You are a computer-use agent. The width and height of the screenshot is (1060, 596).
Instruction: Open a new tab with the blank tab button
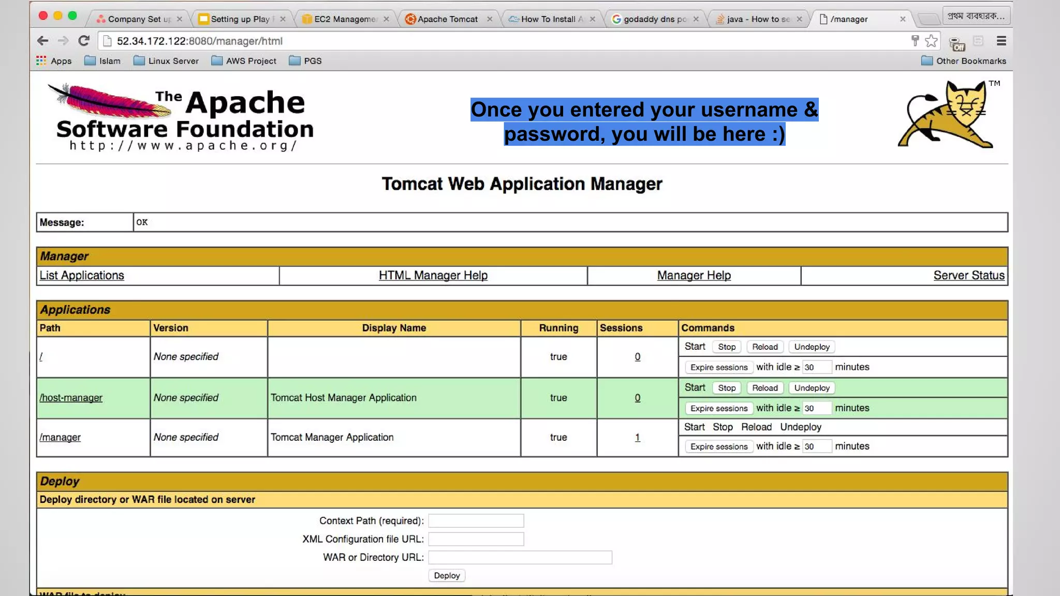point(929,20)
